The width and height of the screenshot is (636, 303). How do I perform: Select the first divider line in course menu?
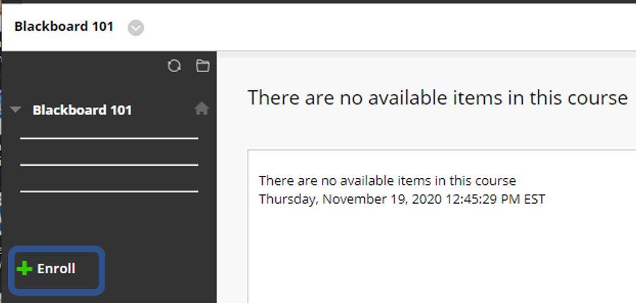(x=109, y=138)
